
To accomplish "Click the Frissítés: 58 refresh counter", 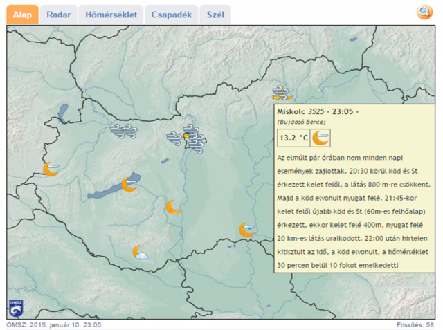I will [415, 325].
